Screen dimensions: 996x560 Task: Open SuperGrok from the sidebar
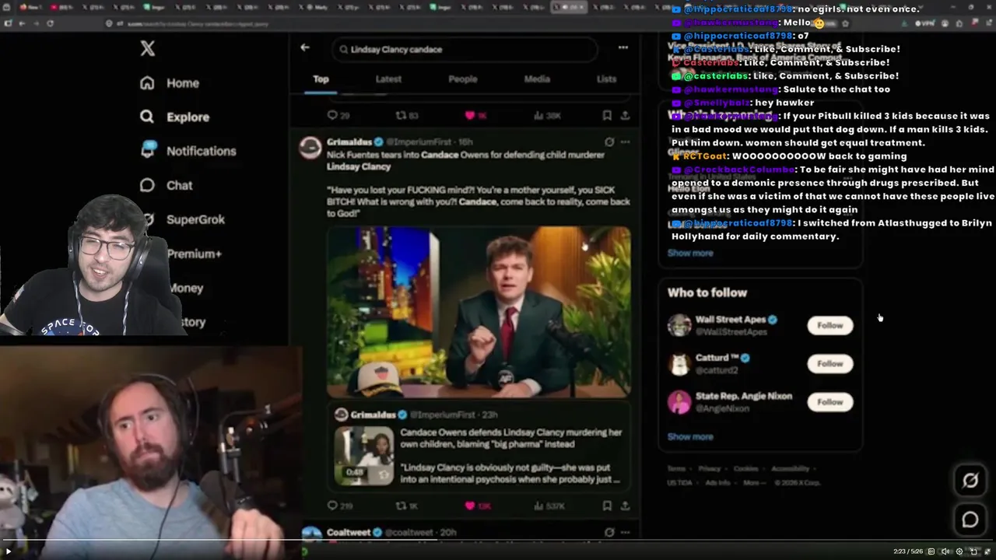(x=184, y=219)
